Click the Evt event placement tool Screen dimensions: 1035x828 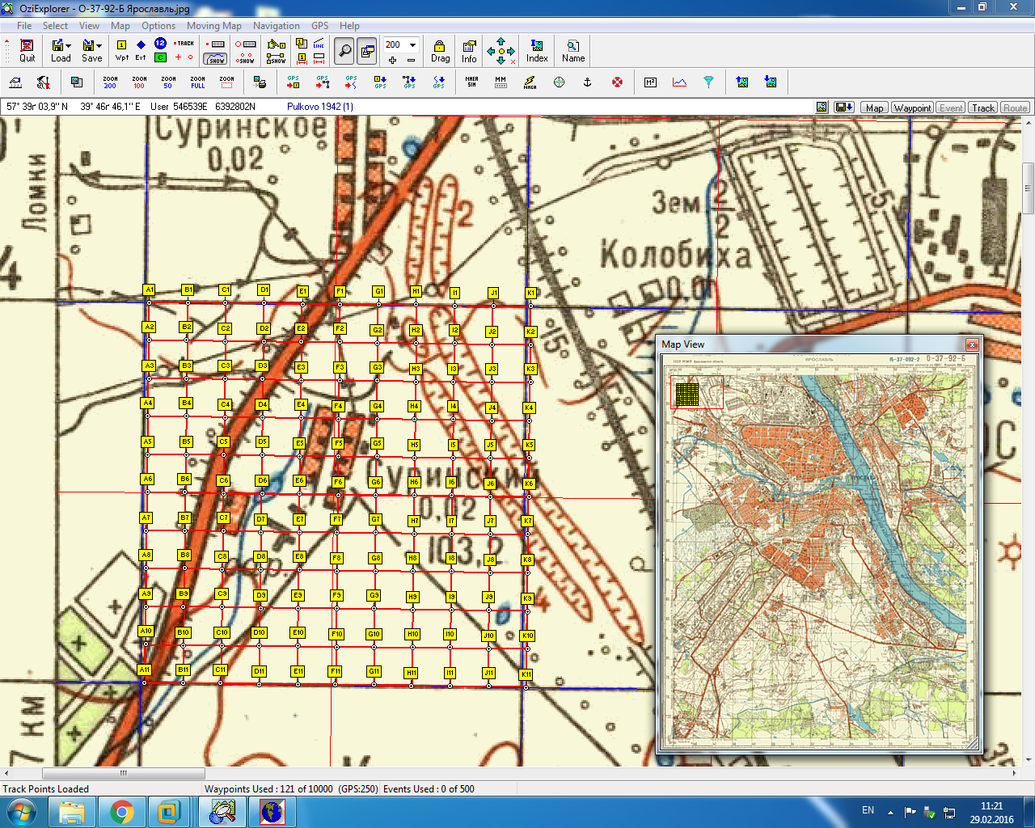click(x=141, y=50)
